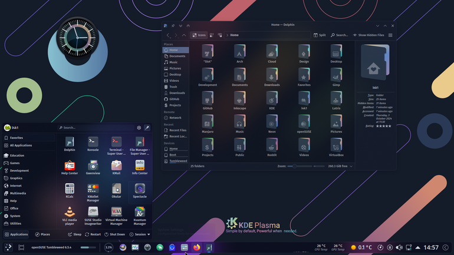
Task: Open the Inkscape folder in Dolphin
Action: pos(240,100)
